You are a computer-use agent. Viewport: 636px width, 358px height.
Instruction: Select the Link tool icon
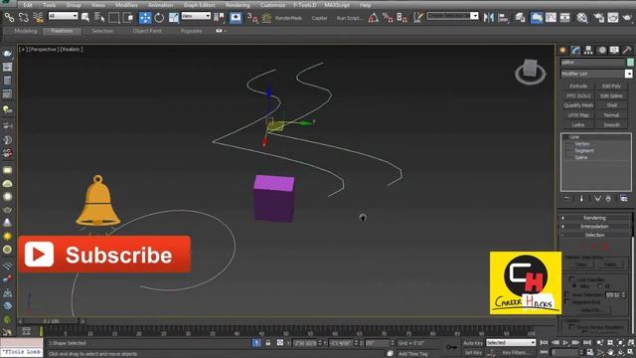coord(9,18)
